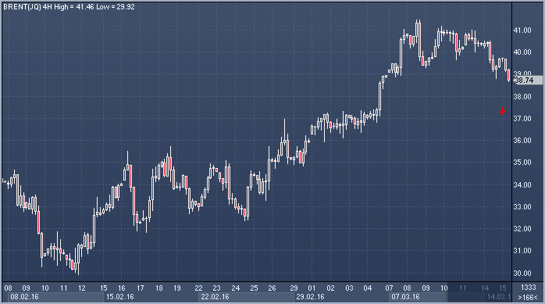
Task: Click the 34.00 price axis label
Action: 522,185
